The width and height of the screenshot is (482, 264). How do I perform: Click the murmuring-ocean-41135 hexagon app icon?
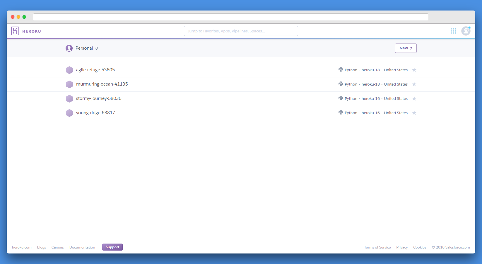(x=69, y=84)
